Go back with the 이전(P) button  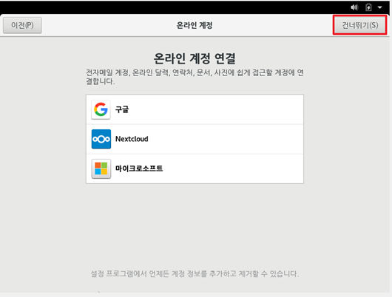pos(22,25)
